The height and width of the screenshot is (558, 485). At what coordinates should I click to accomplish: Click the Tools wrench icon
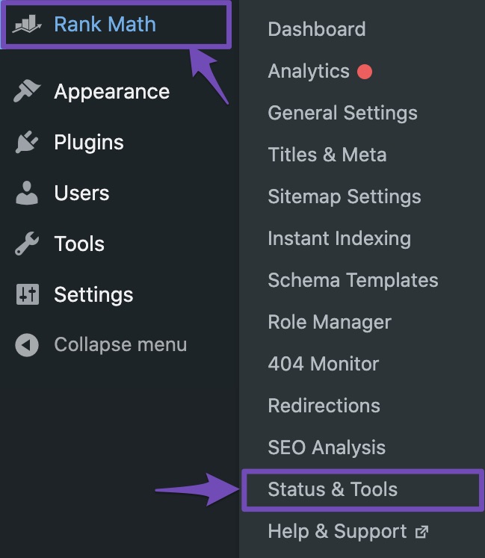(x=27, y=244)
